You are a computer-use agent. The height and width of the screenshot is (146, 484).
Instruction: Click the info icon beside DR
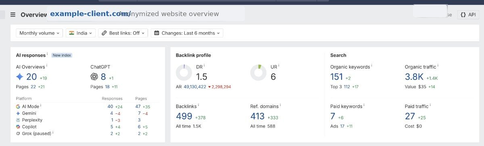pyautogui.click(x=204, y=66)
